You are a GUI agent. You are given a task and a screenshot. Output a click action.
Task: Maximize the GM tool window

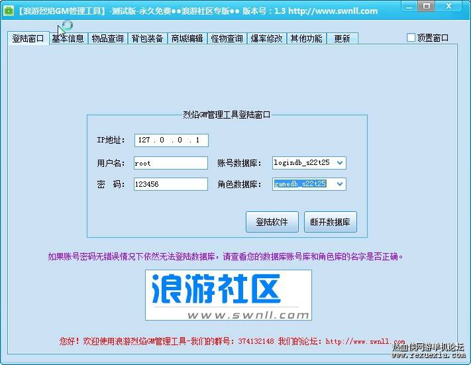[x=427, y=7]
